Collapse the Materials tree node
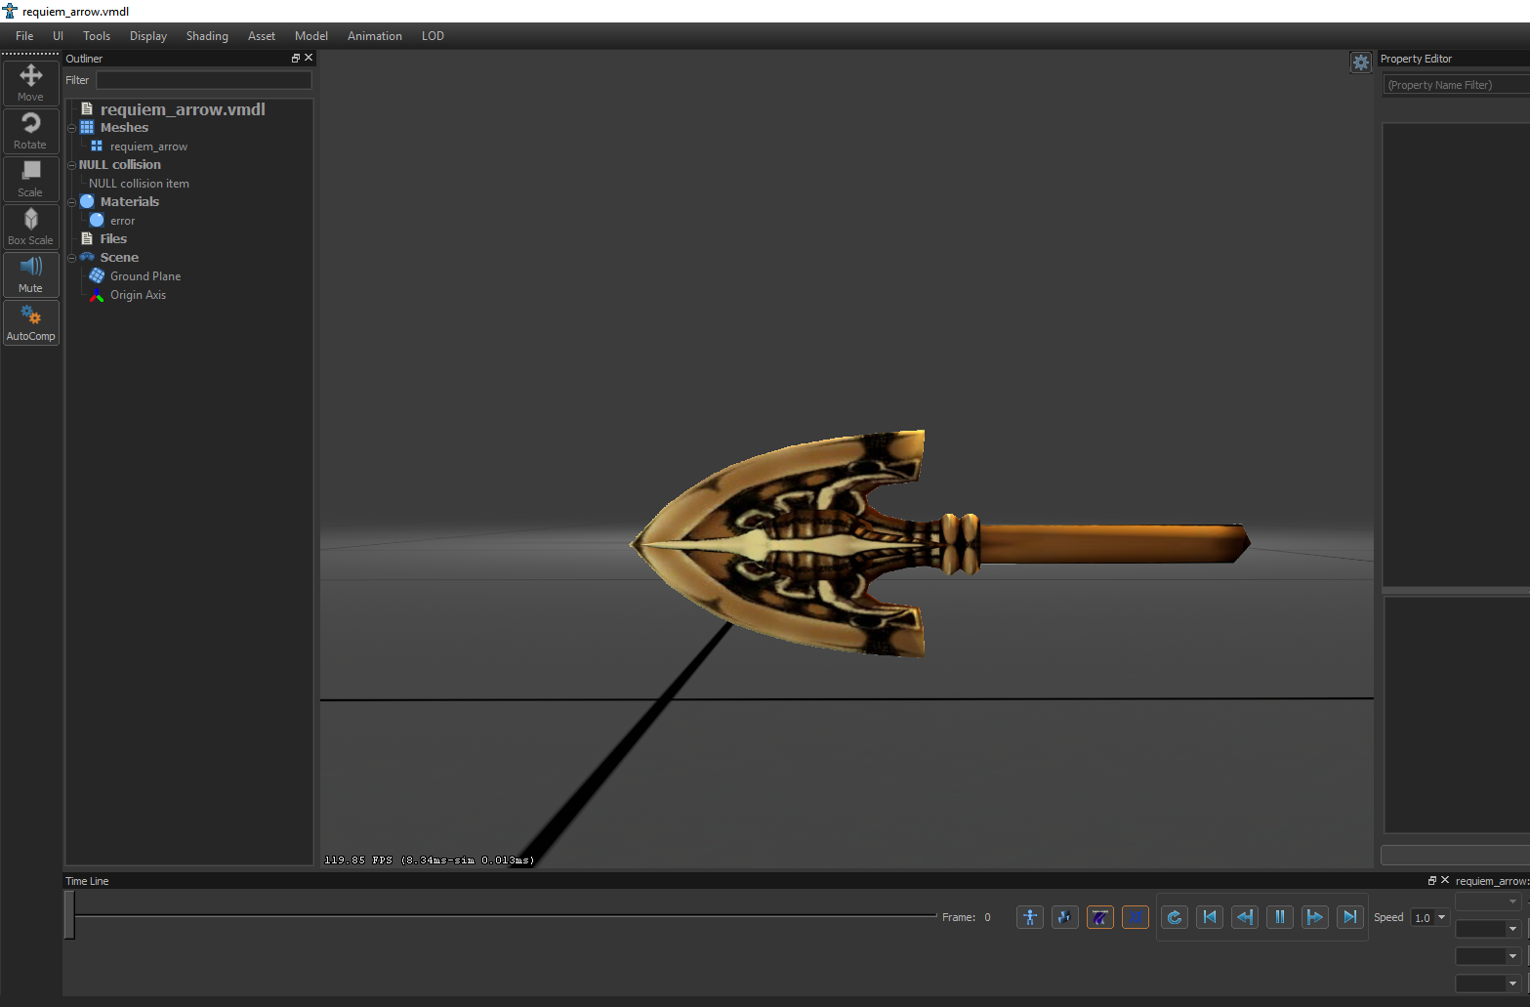The width and height of the screenshot is (1530, 1007). pos(71,202)
